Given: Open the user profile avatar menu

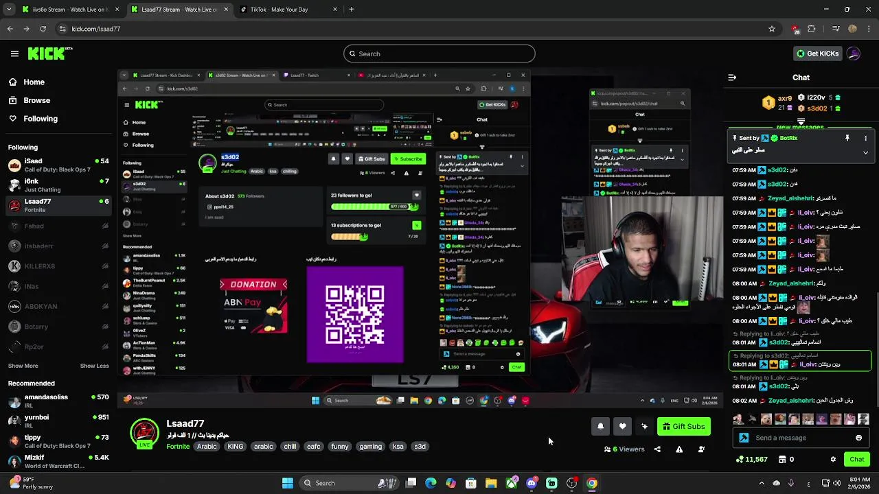Looking at the screenshot, I should [x=854, y=54].
